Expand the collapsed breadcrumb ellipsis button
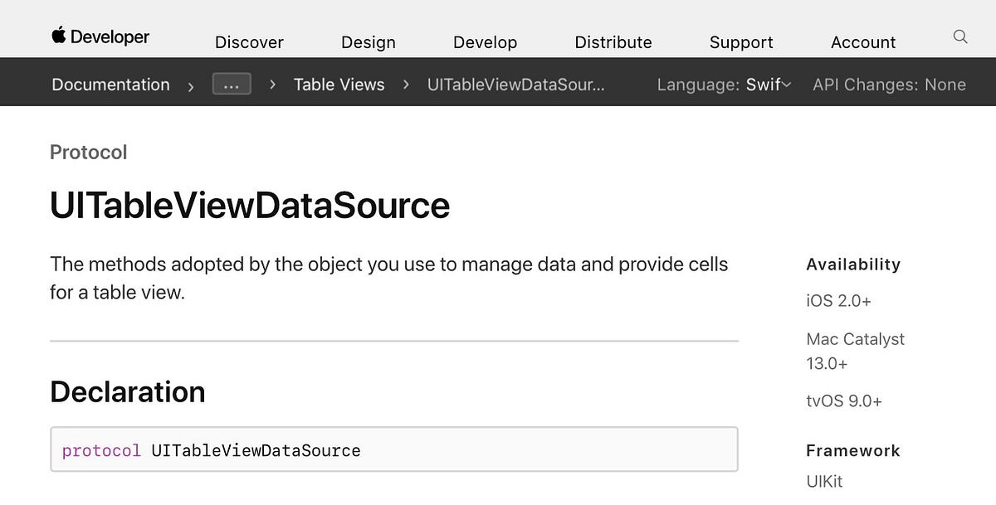The image size is (996, 505). click(x=232, y=85)
